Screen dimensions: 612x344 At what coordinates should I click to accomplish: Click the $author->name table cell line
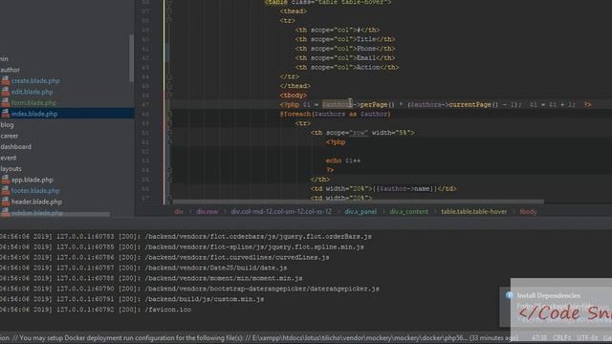383,189
